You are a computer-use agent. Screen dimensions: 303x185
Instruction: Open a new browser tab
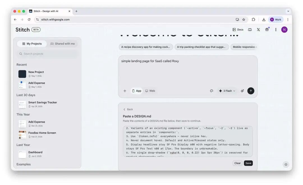pyautogui.click(x=76, y=11)
